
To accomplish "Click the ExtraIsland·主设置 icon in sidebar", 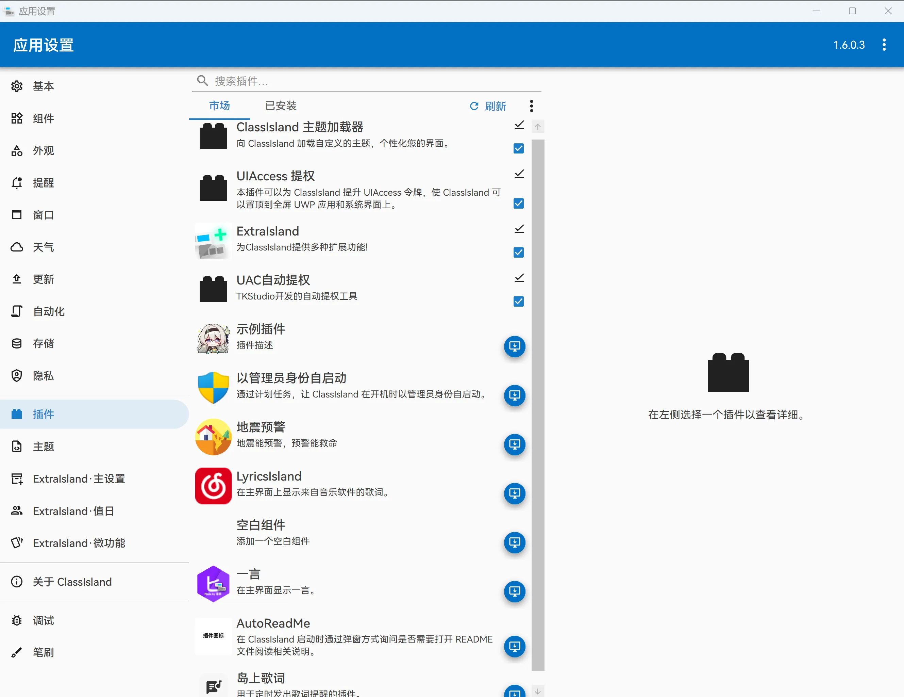I will click(17, 479).
